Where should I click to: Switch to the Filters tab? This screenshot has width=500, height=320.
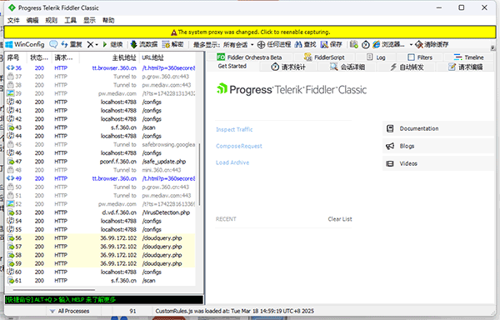click(x=420, y=57)
